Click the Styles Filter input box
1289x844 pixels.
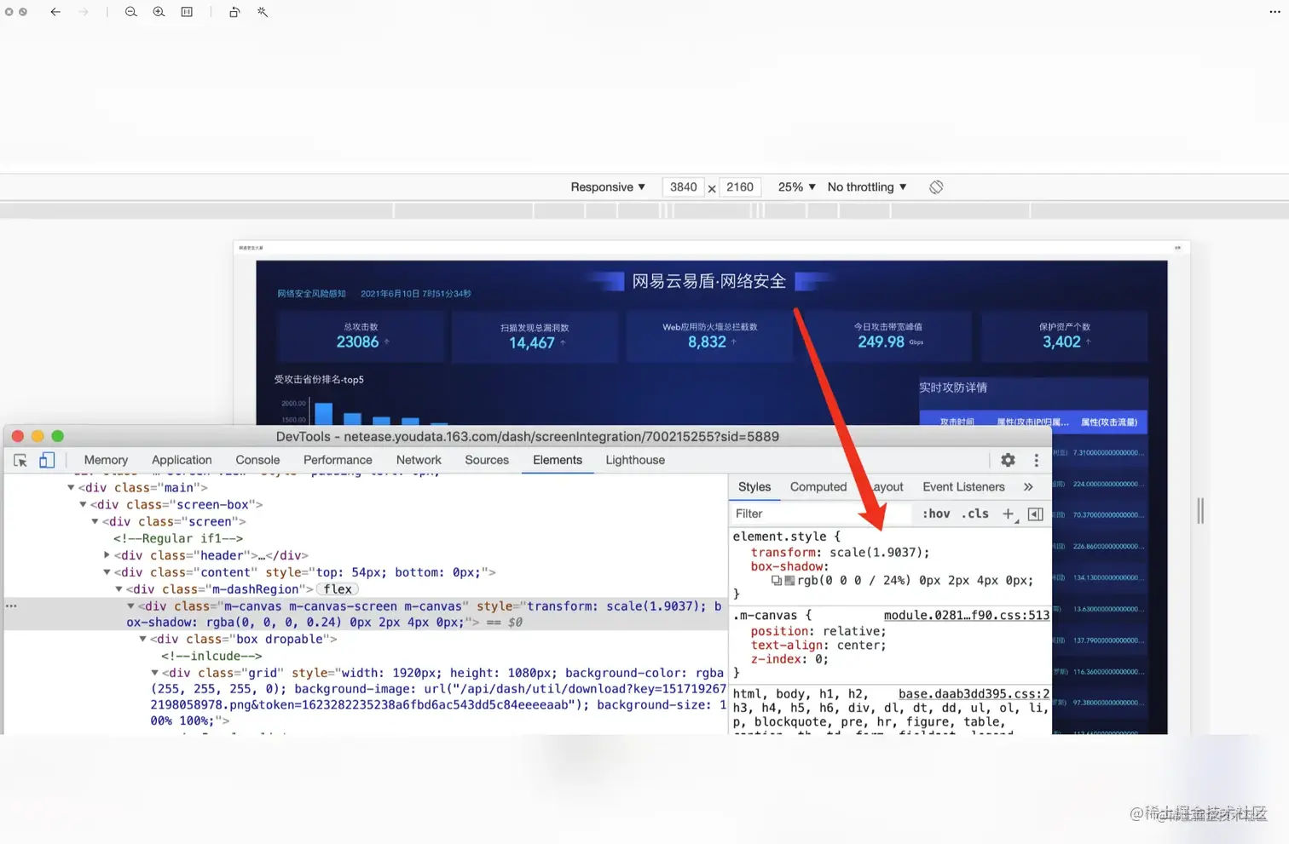click(820, 514)
